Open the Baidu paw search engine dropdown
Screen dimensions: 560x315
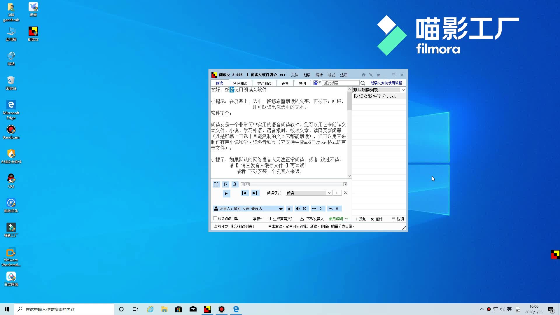[x=317, y=83]
